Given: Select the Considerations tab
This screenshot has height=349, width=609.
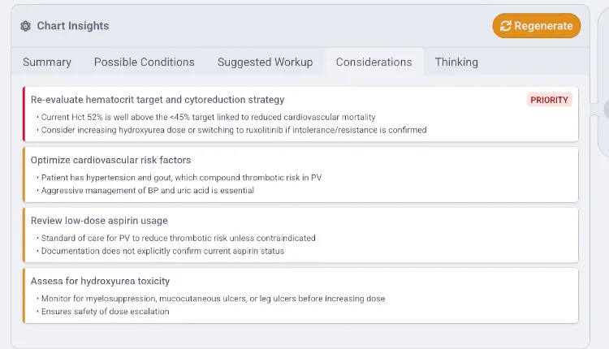Looking at the screenshot, I should [x=374, y=62].
